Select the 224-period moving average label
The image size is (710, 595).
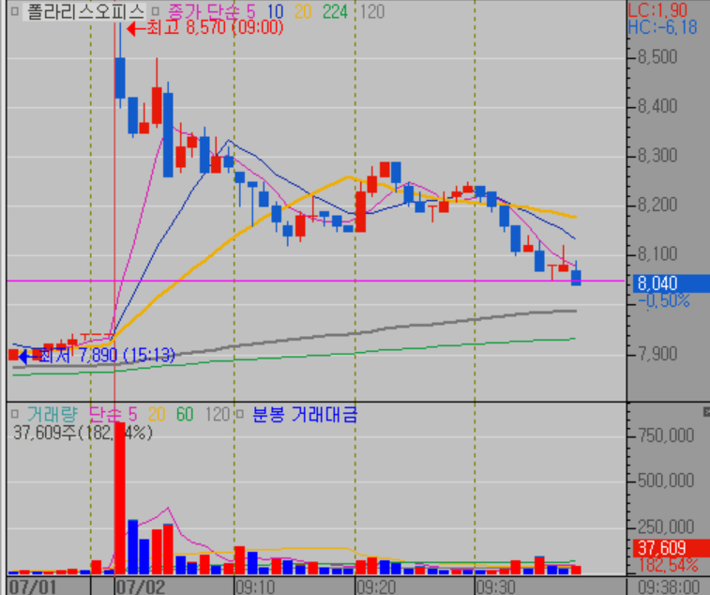point(335,12)
